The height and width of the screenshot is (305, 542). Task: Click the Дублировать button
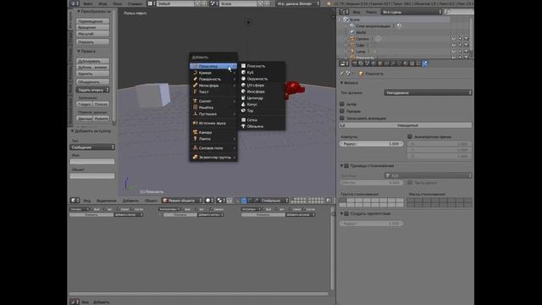point(92,61)
